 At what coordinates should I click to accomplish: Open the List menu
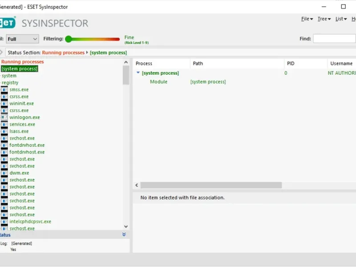pos(341,19)
